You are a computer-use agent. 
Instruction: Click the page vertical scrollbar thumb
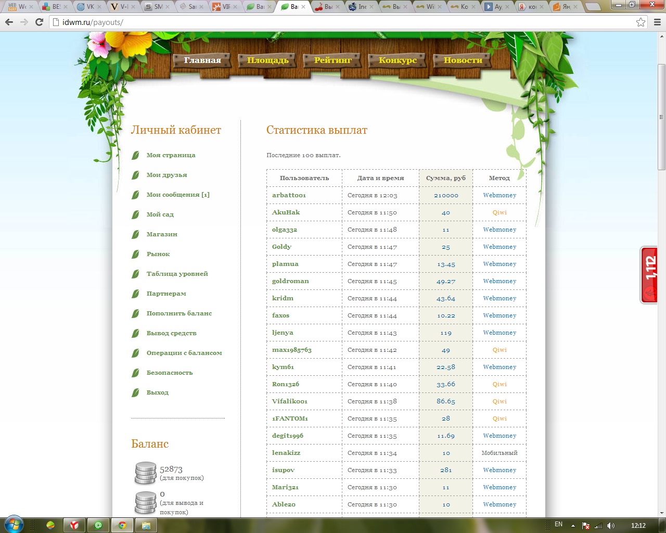[661, 117]
